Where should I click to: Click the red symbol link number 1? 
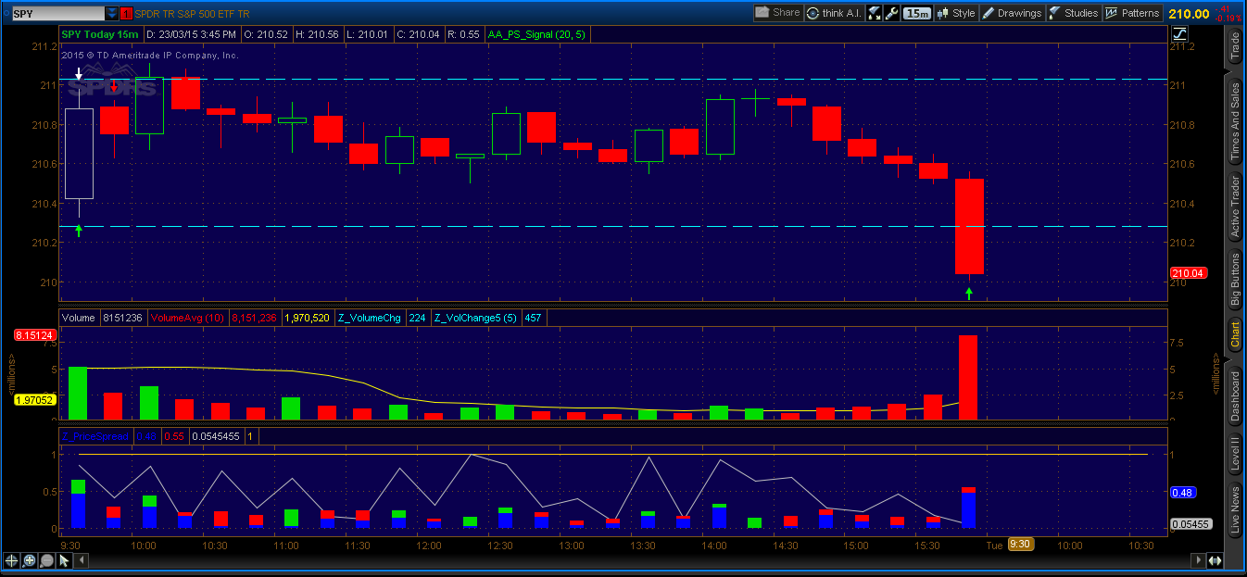pyautogui.click(x=126, y=14)
